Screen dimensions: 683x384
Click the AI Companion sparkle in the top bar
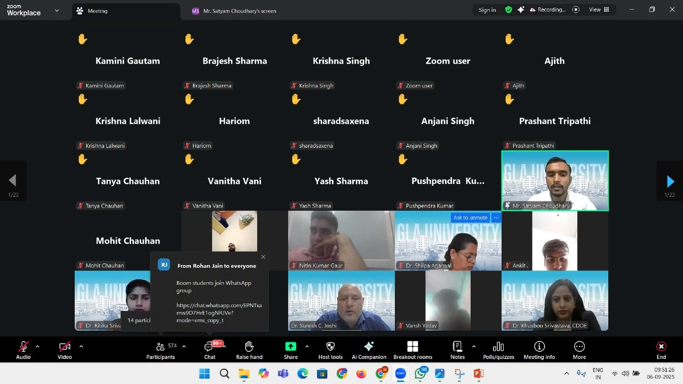click(x=521, y=10)
